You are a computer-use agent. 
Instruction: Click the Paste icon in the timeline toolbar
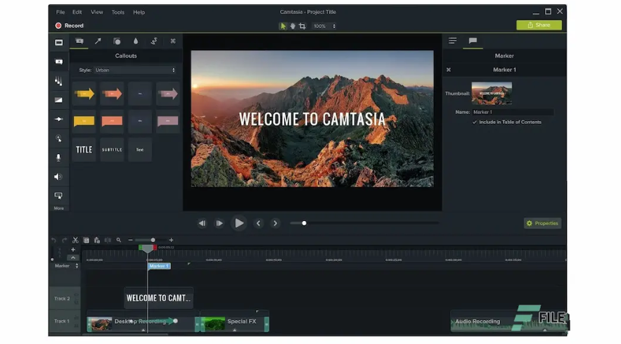point(97,240)
